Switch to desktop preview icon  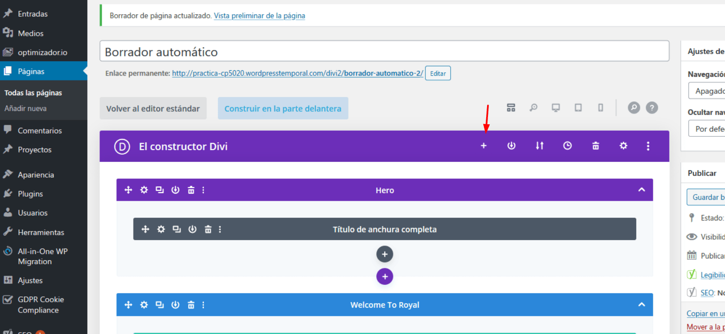556,108
